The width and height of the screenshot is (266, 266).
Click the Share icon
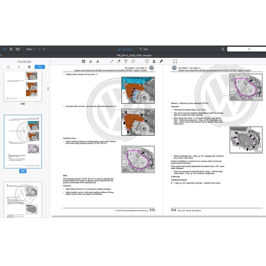click(x=223, y=49)
